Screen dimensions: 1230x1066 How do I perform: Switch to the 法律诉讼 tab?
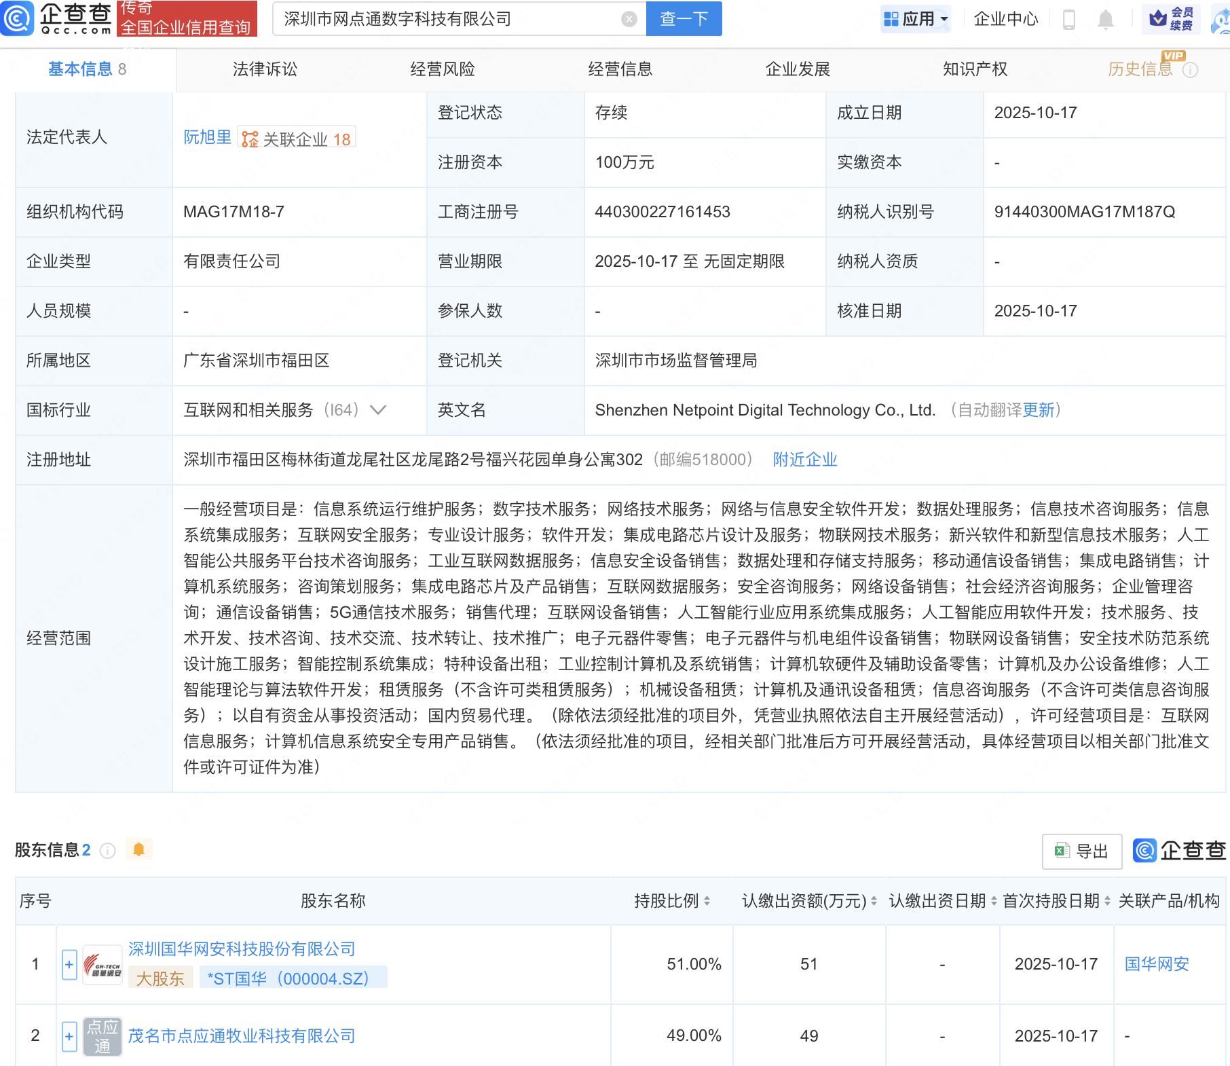(x=265, y=69)
